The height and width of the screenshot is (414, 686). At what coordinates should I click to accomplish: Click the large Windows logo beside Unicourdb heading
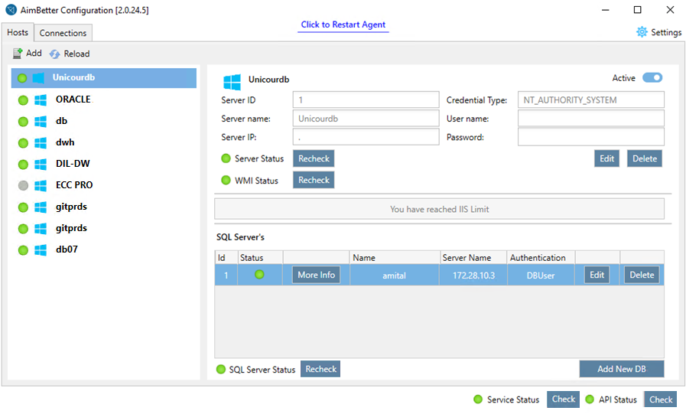pyautogui.click(x=232, y=83)
